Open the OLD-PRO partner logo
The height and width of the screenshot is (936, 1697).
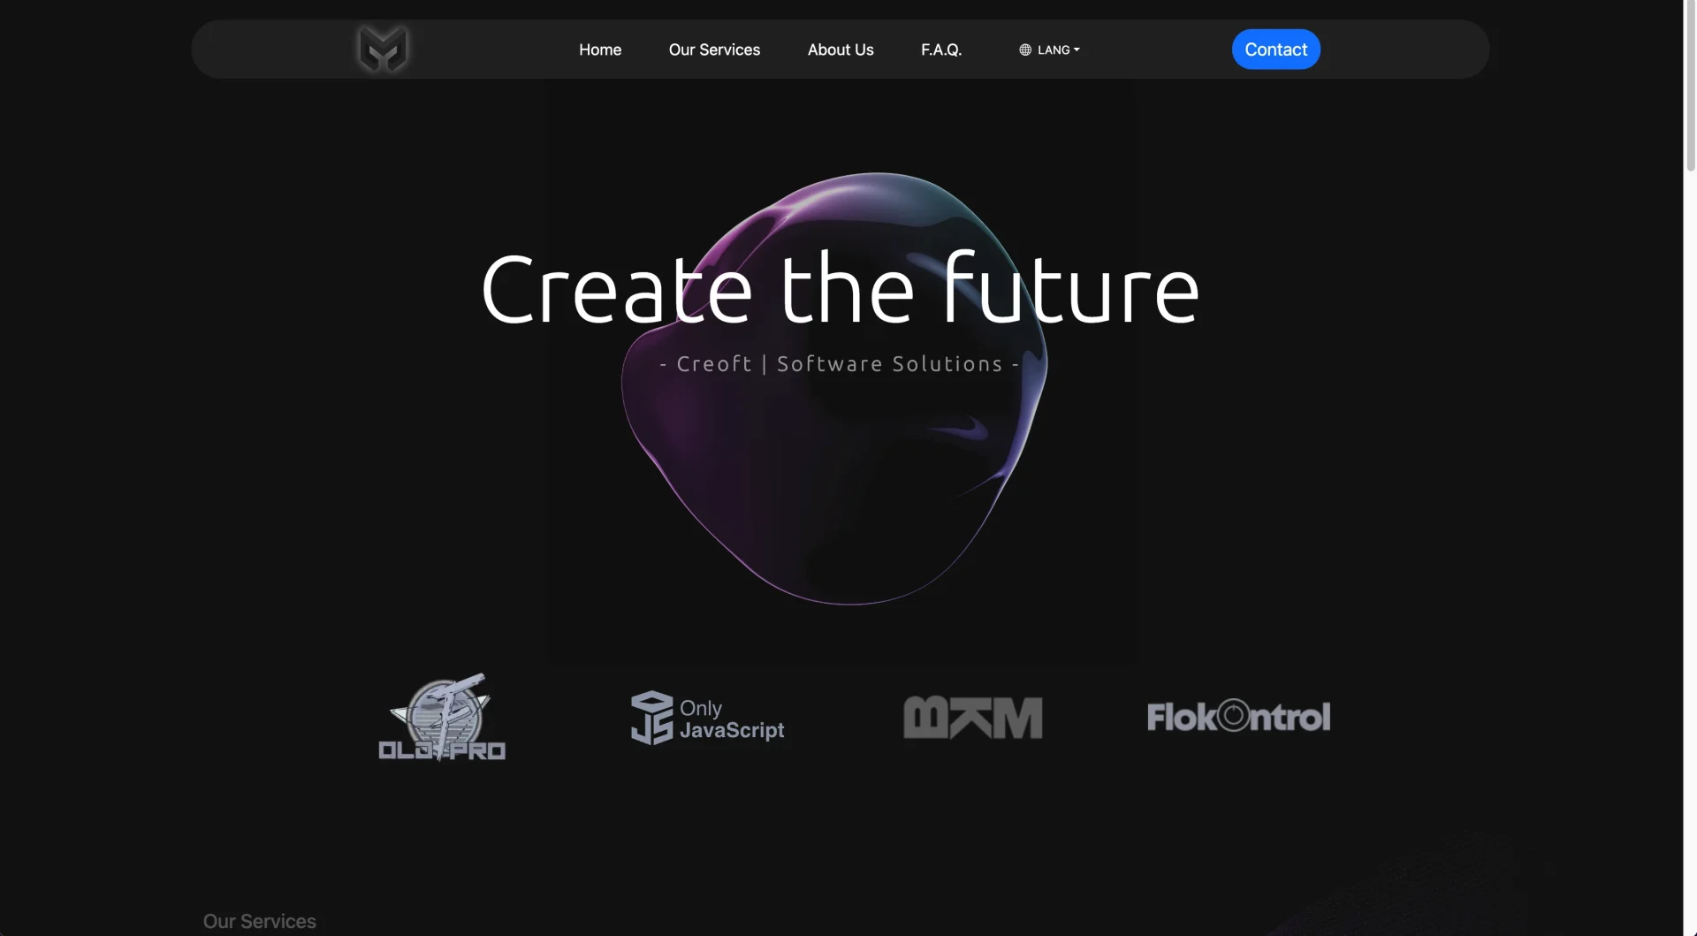click(442, 717)
